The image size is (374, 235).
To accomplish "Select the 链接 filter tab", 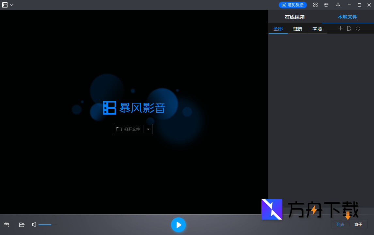I will pos(297,28).
